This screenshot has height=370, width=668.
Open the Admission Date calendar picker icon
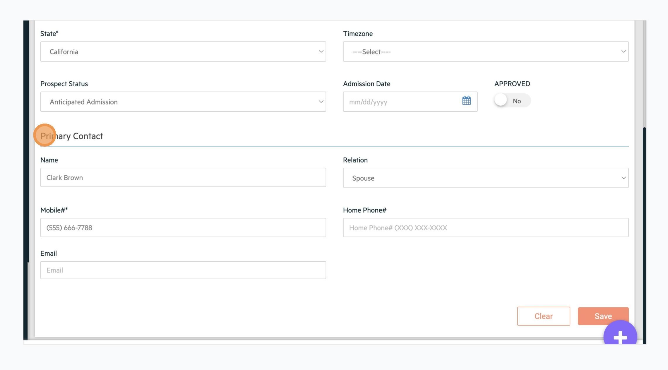pos(466,100)
